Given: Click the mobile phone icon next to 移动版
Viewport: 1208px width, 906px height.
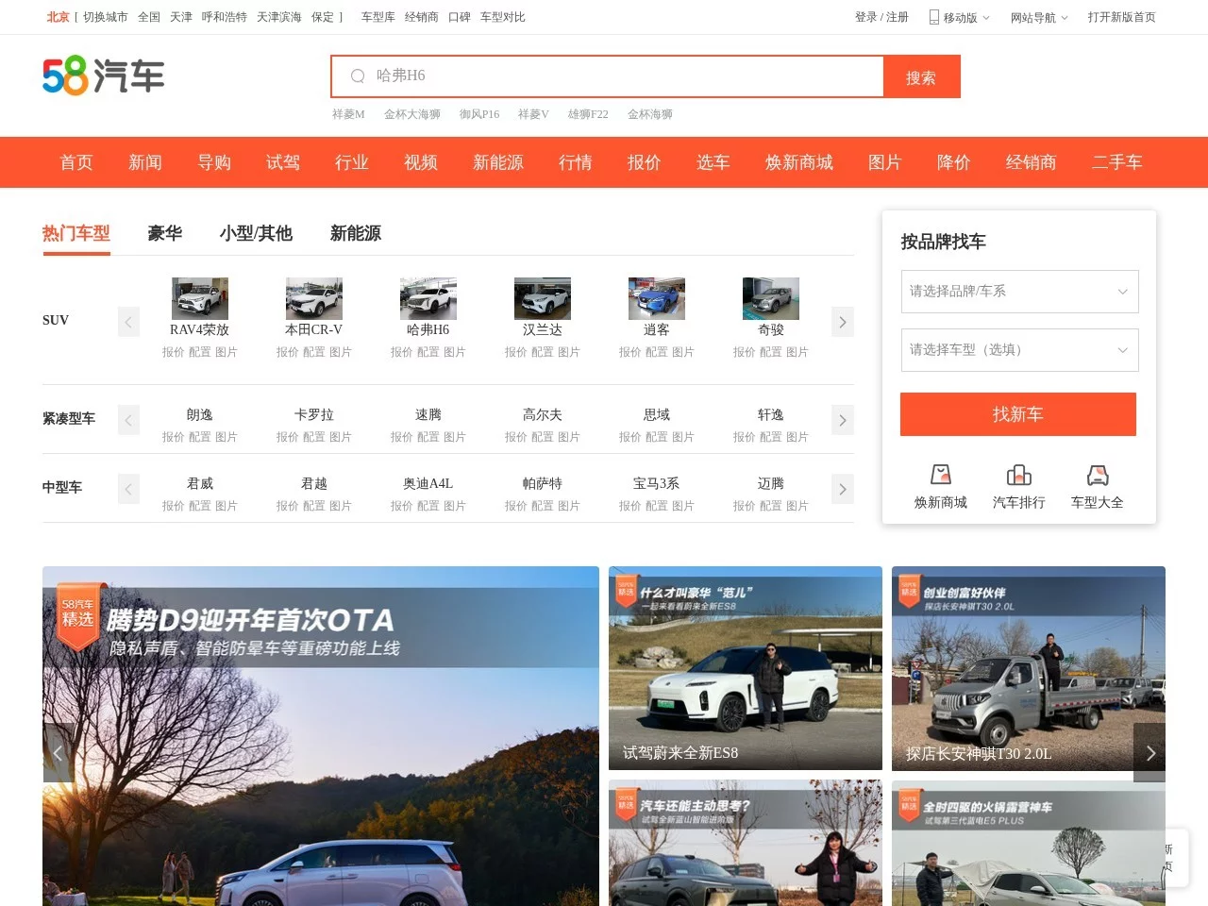Looking at the screenshot, I should click(934, 17).
